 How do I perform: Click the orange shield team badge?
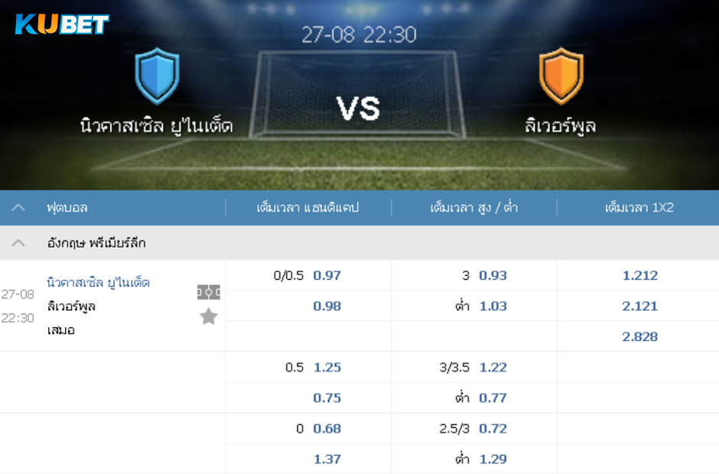(x=561, y=76)
